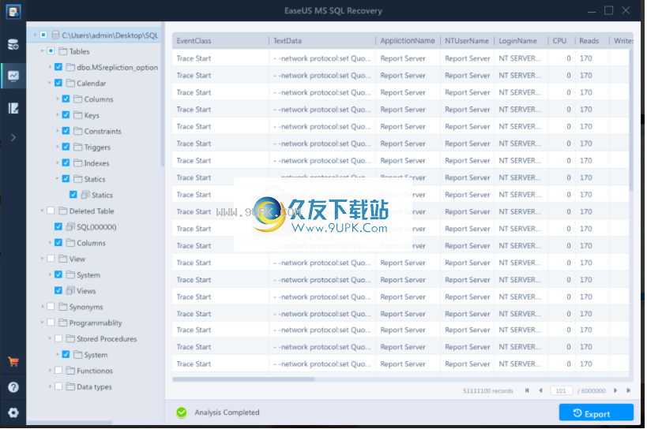The width and height of the screenshot is (647, 429).
Task: Expand the Columns node under Calendar
Action: coord(58,99)
